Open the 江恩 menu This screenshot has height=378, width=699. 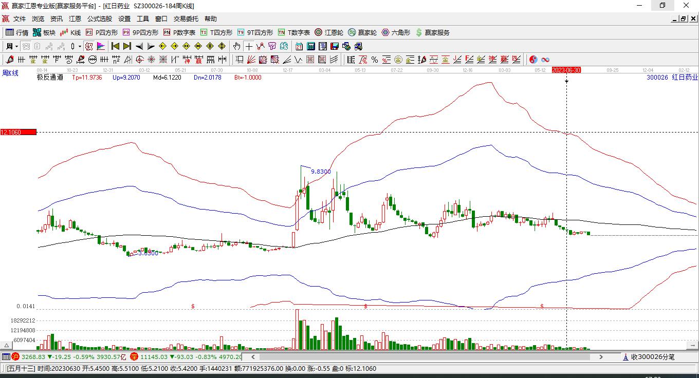click(75, 19)
